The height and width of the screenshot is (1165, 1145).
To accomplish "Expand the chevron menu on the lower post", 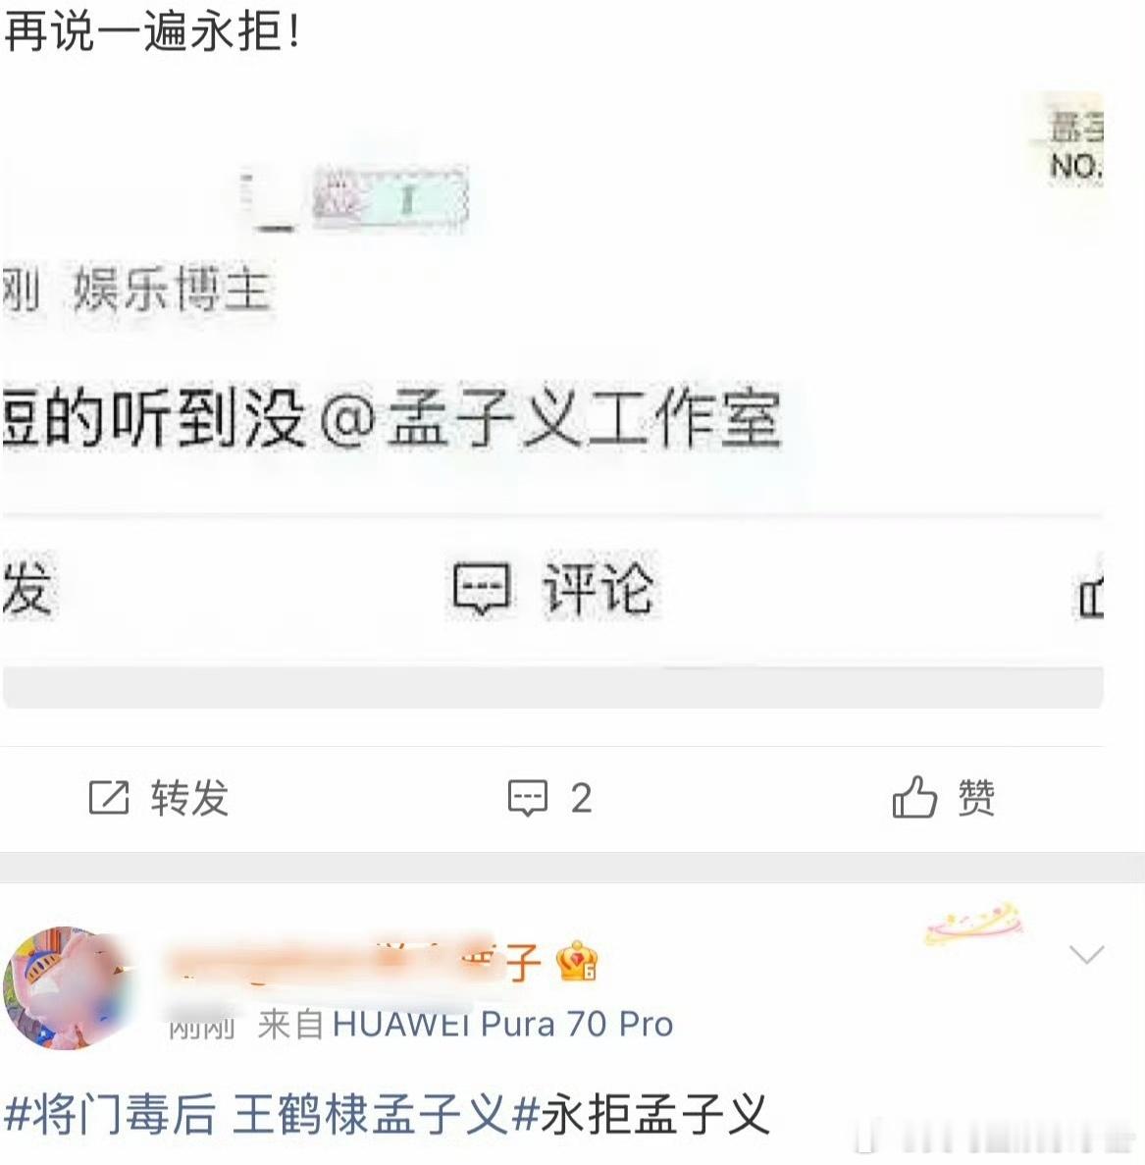I will 1086,953.
